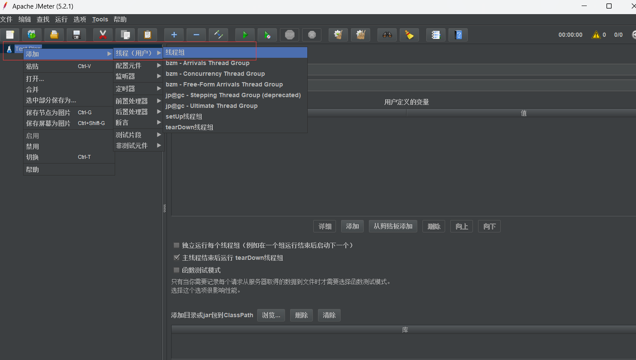Click the Clear All results icon
Screen dimensions: 636x360
[360, 35]
